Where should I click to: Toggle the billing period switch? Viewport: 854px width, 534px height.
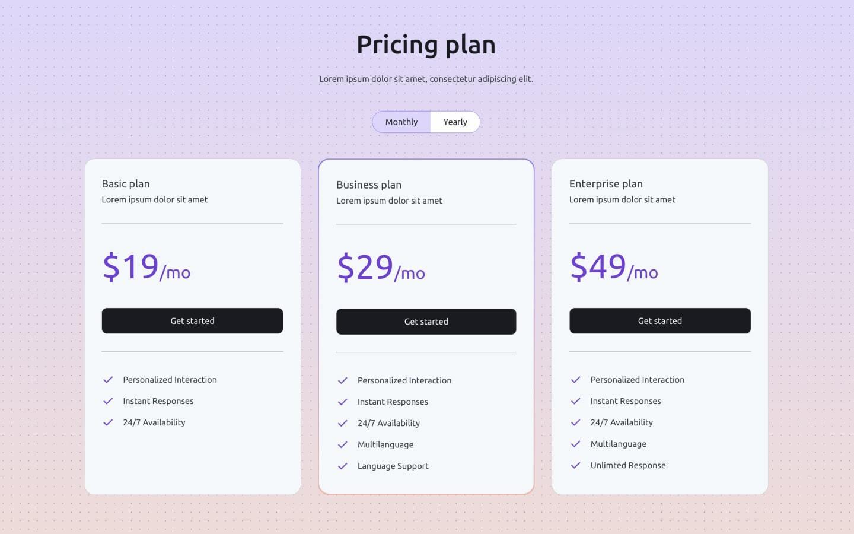pos(426,122)
